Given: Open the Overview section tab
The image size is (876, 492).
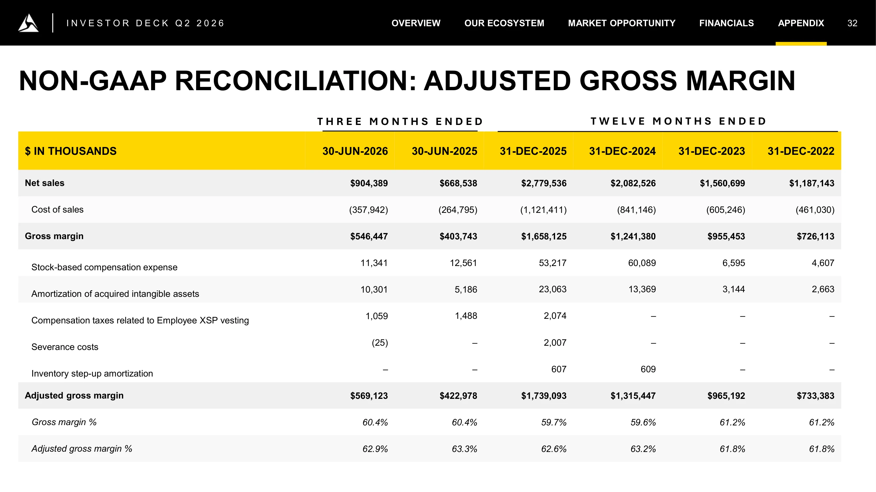Looking at the screenshot, I should [x=416, y=23].
